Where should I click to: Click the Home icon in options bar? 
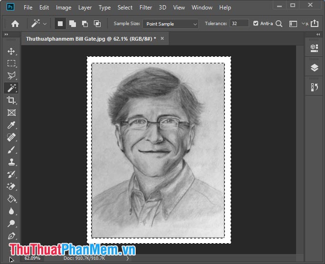point(15,24)
